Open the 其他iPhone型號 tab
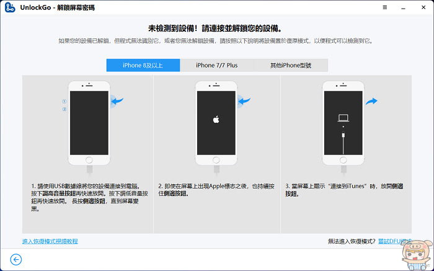Viewport: 434px width, 271px height. click(x=291, y=65)
